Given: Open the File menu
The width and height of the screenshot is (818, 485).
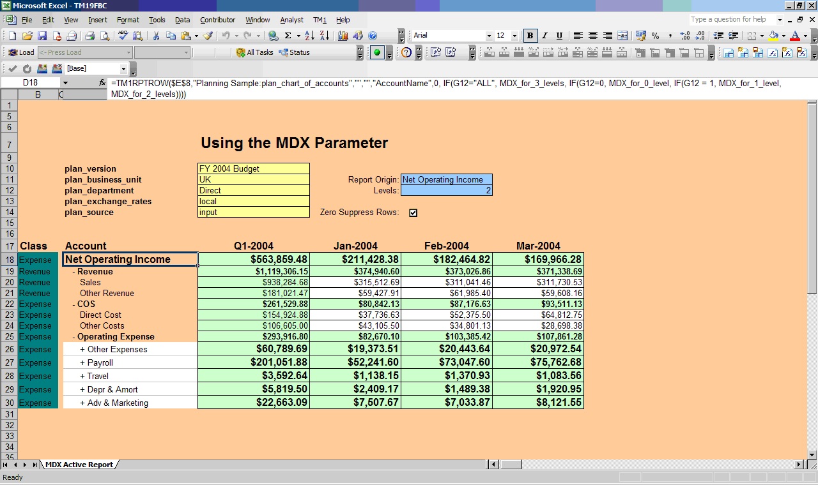Looking at the screenshot, I should (x=27, y=20).
